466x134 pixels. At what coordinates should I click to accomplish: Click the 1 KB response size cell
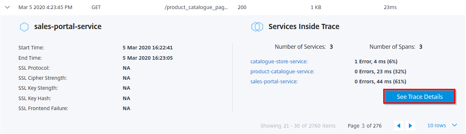click(316, 7)
